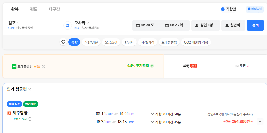Viewport: 267px width, 133px height.
Task: Open the 트래블클럽 filter chip
Action: coord(169,42)
